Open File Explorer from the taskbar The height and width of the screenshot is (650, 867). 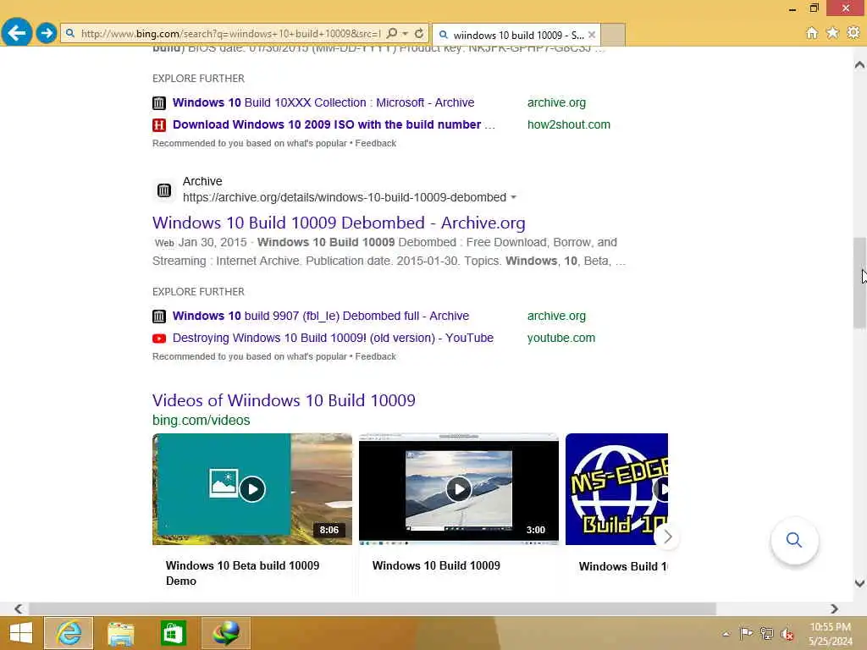point(120,633)
